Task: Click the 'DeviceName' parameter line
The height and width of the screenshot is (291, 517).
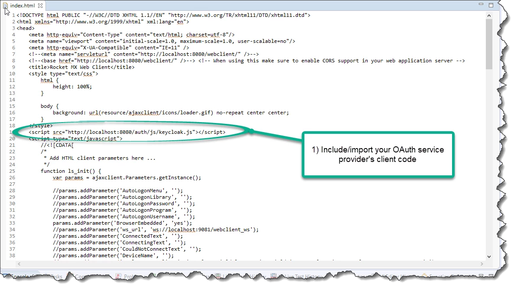Action: (113, 255)
